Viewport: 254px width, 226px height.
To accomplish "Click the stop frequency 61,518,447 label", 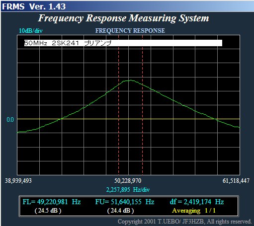I will click(236, 180).
